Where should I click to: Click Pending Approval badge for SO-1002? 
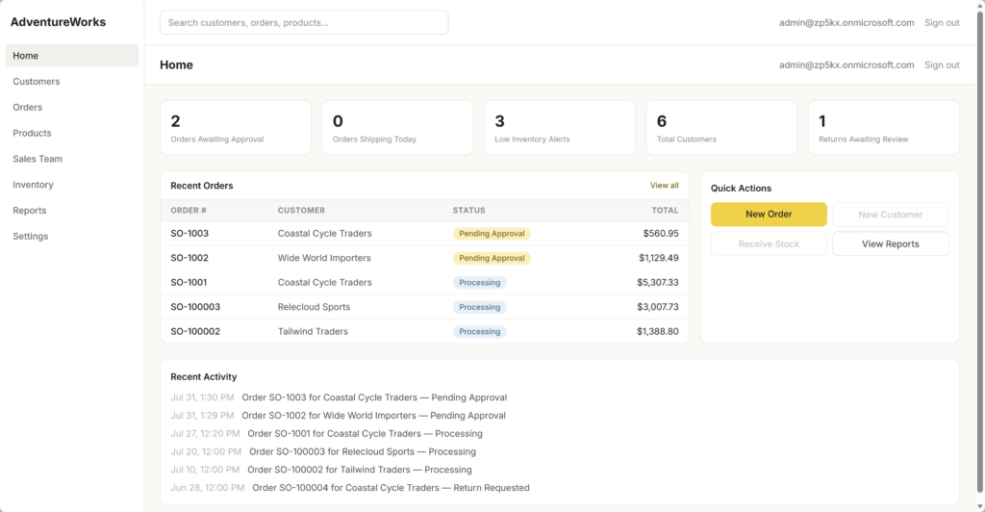[x=492, y=258]
